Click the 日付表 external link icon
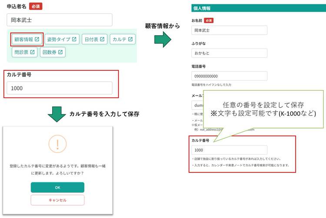Viewport: 326px width, 218px height. [x=102, y=40]
